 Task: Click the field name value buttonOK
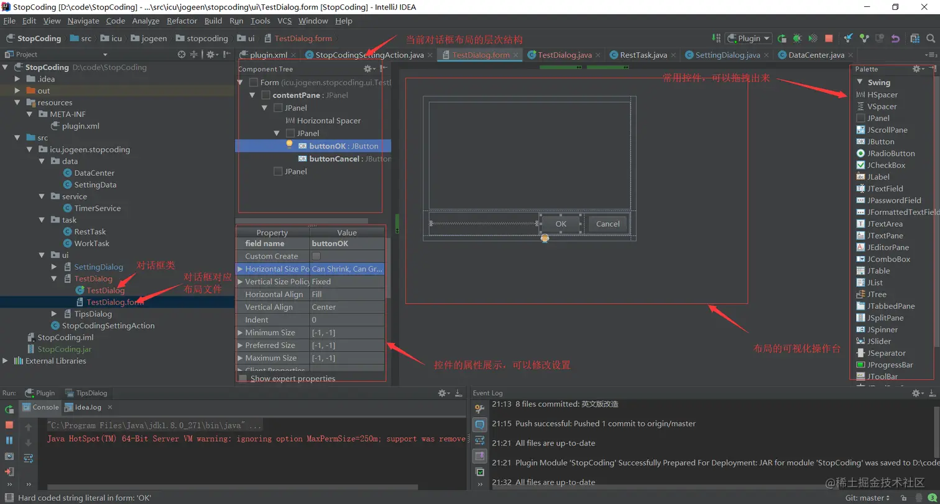coord(347,244)
